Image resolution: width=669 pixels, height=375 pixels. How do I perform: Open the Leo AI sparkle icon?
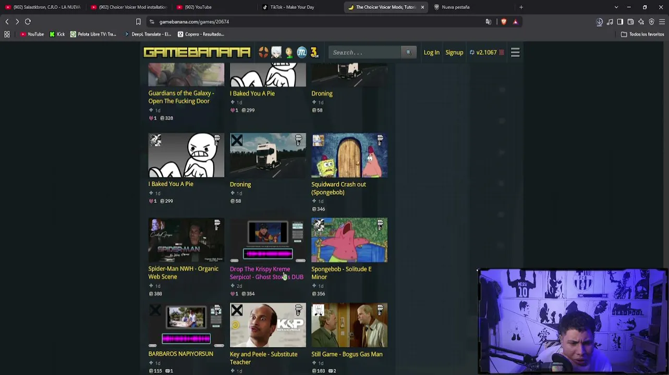(x=641, y=22)
